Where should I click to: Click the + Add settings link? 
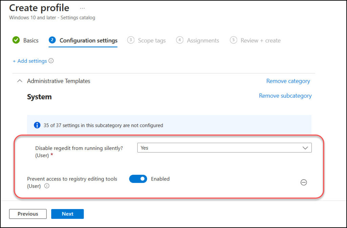30,61
